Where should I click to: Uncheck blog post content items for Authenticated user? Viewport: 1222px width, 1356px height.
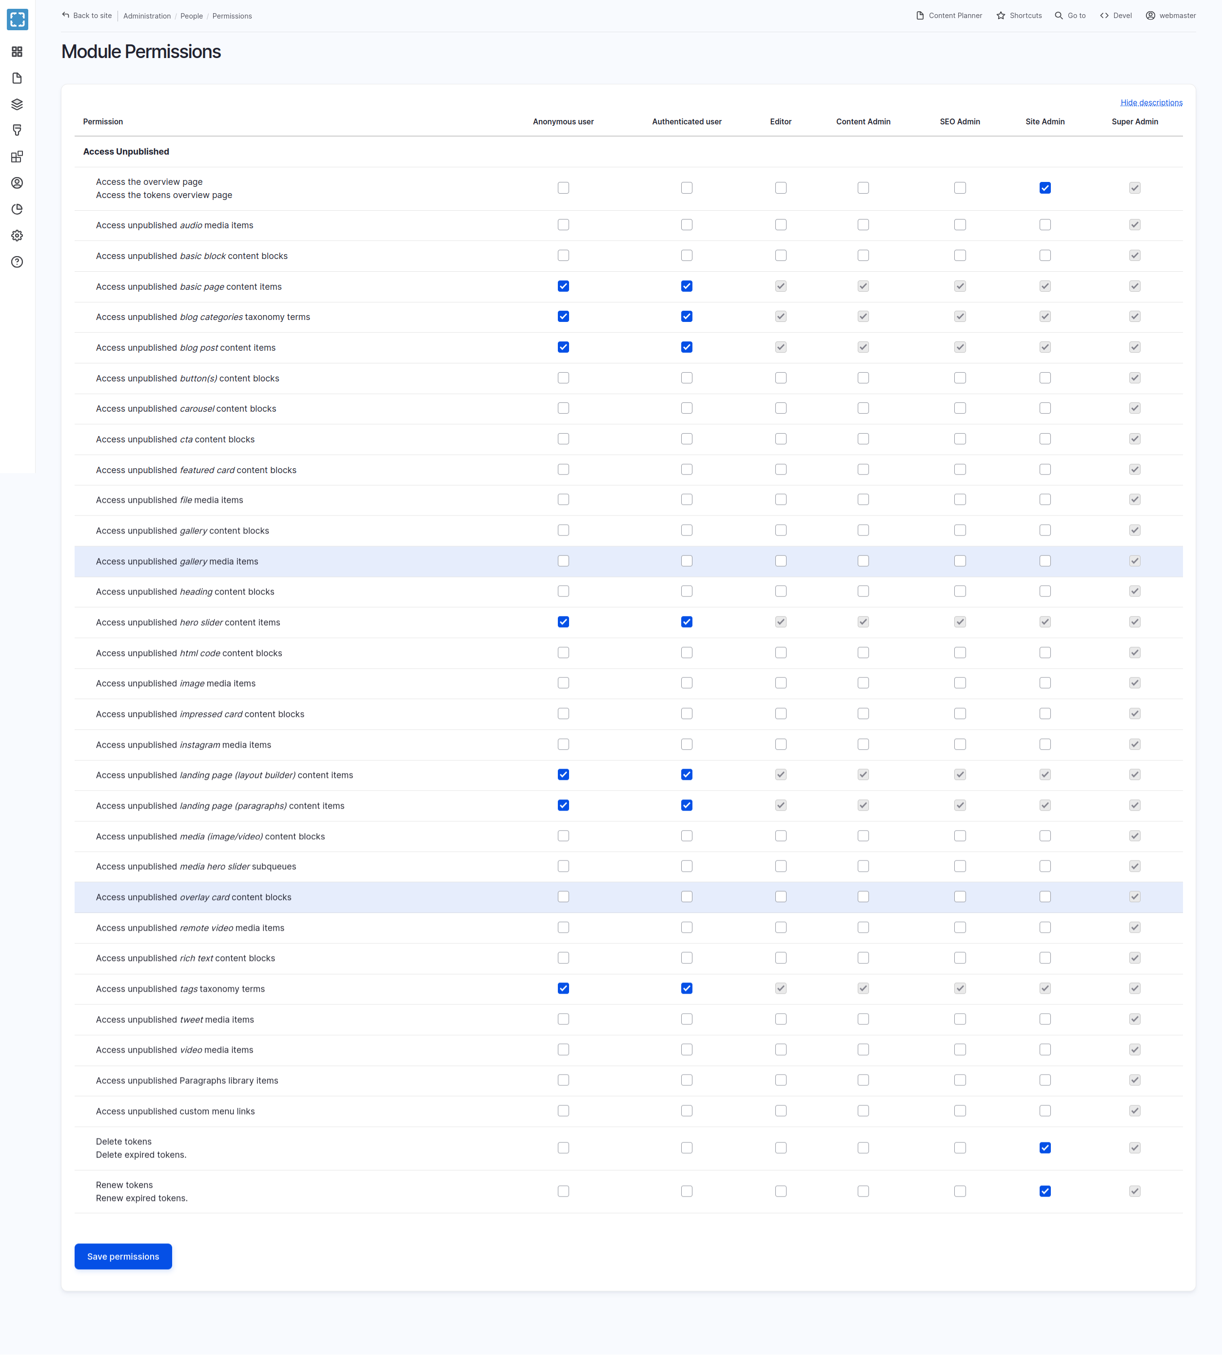coord(686,347)
